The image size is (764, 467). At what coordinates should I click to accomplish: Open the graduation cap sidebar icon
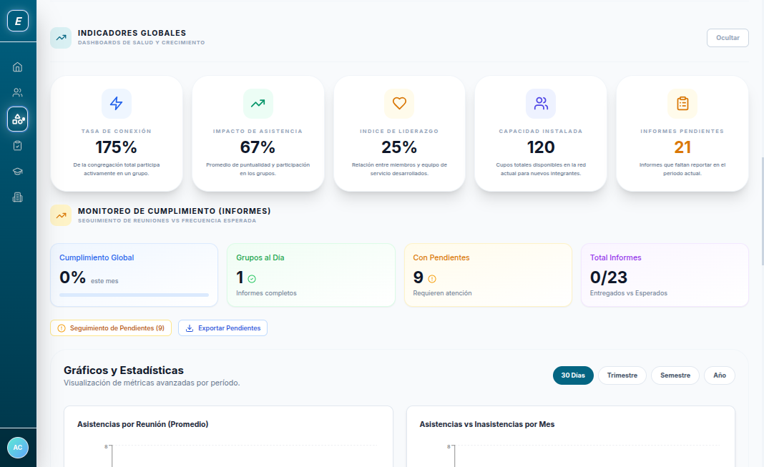pos(18,172)
